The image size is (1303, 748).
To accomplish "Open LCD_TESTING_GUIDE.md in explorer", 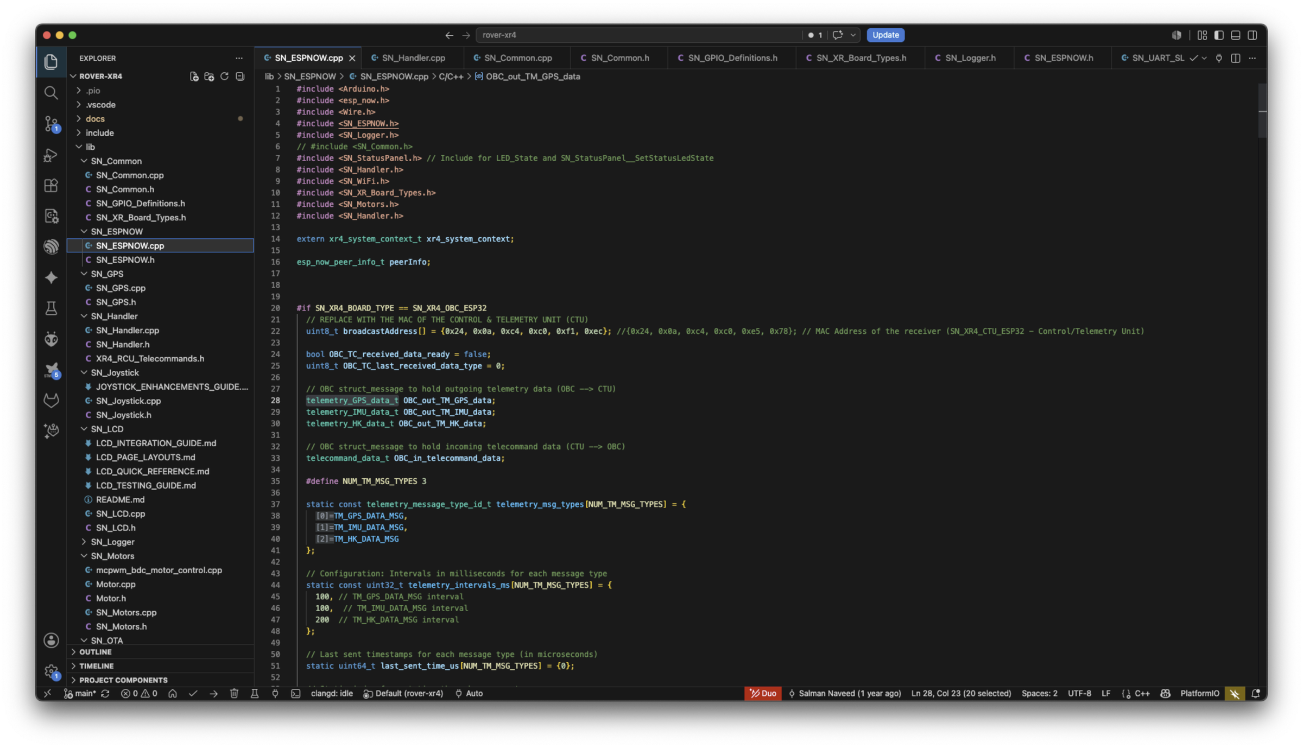I will [146, 485].
